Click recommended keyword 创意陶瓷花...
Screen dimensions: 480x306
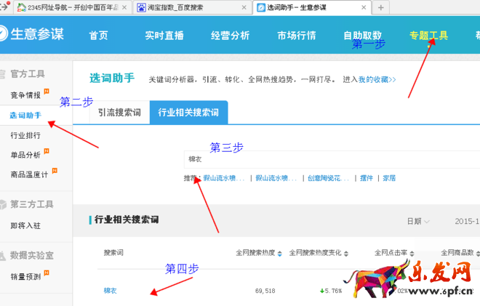click(329, 178)
